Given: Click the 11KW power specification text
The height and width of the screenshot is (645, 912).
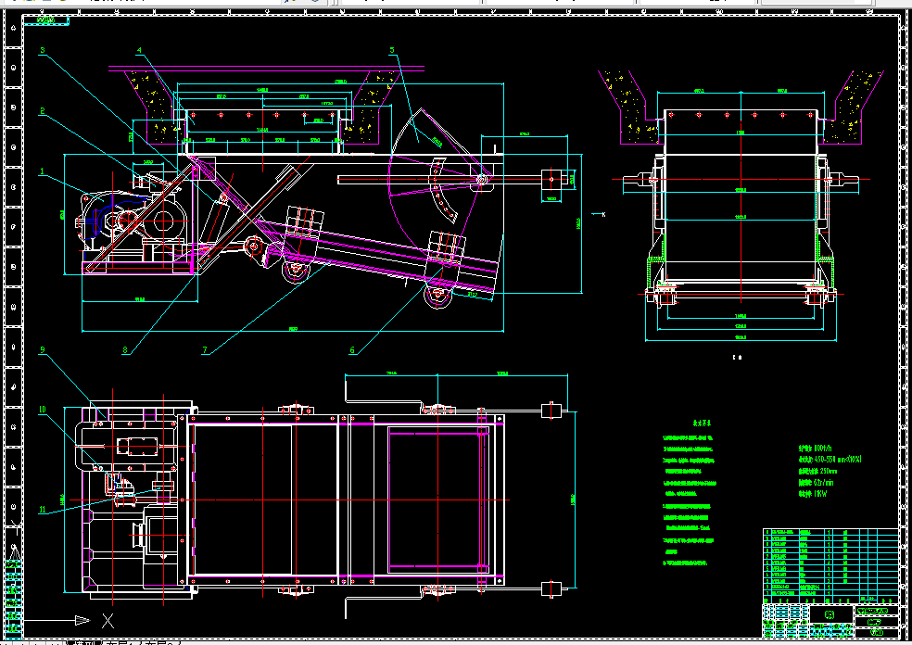Looking at the screenshot, I should pos(813,494).
